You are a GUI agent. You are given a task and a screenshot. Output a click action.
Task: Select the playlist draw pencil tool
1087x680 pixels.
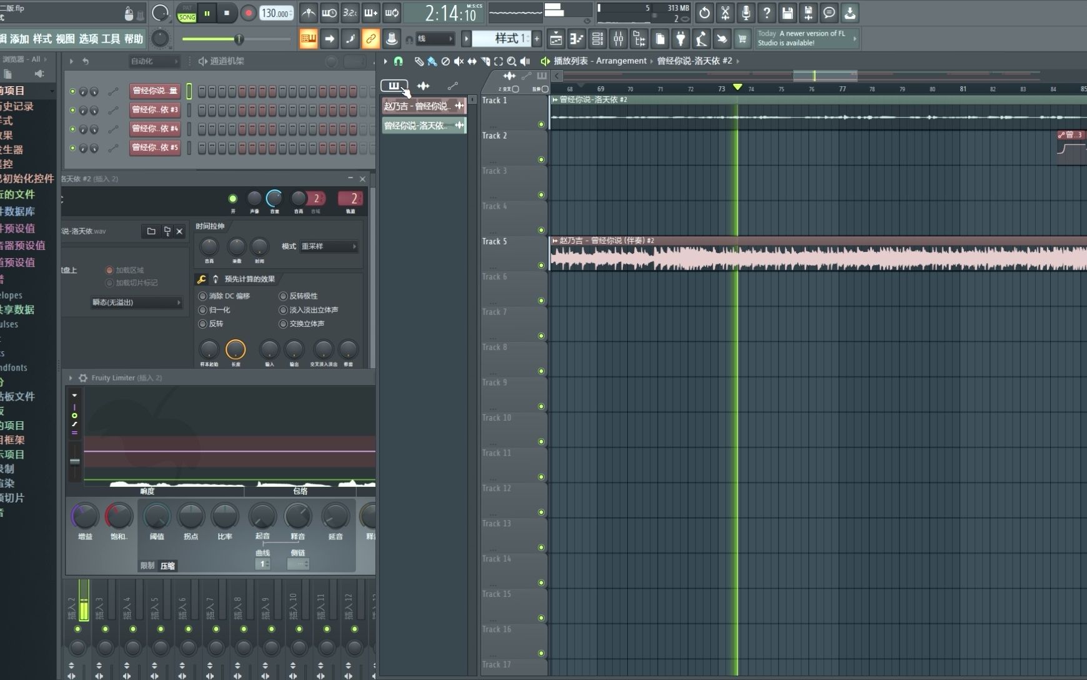(419, 61)
